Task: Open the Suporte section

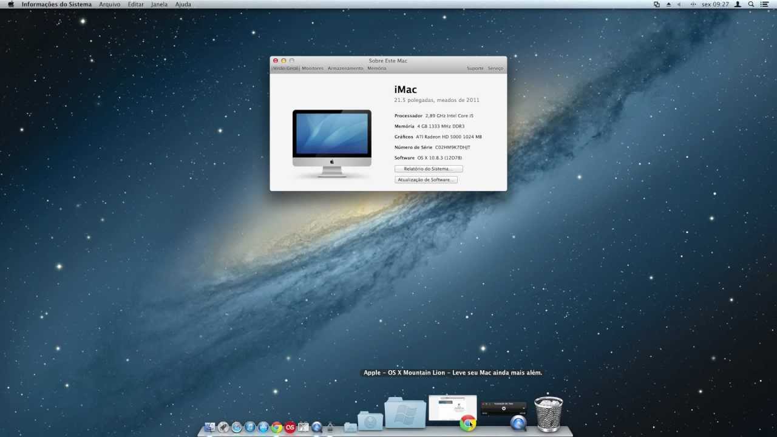Action: click(475, 68)
